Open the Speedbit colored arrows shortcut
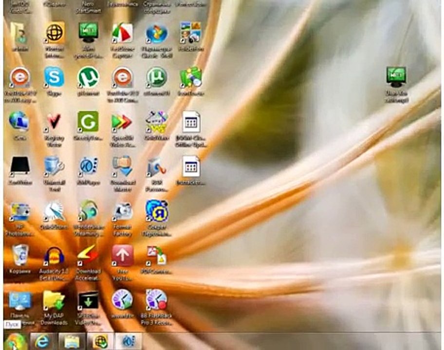Image resolution: width=444 pixels, height=350 pixels. tap(122, 122)
